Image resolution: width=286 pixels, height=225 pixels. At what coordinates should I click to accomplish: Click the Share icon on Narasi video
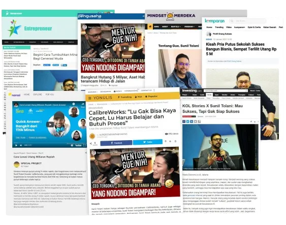tap(83, 105)
